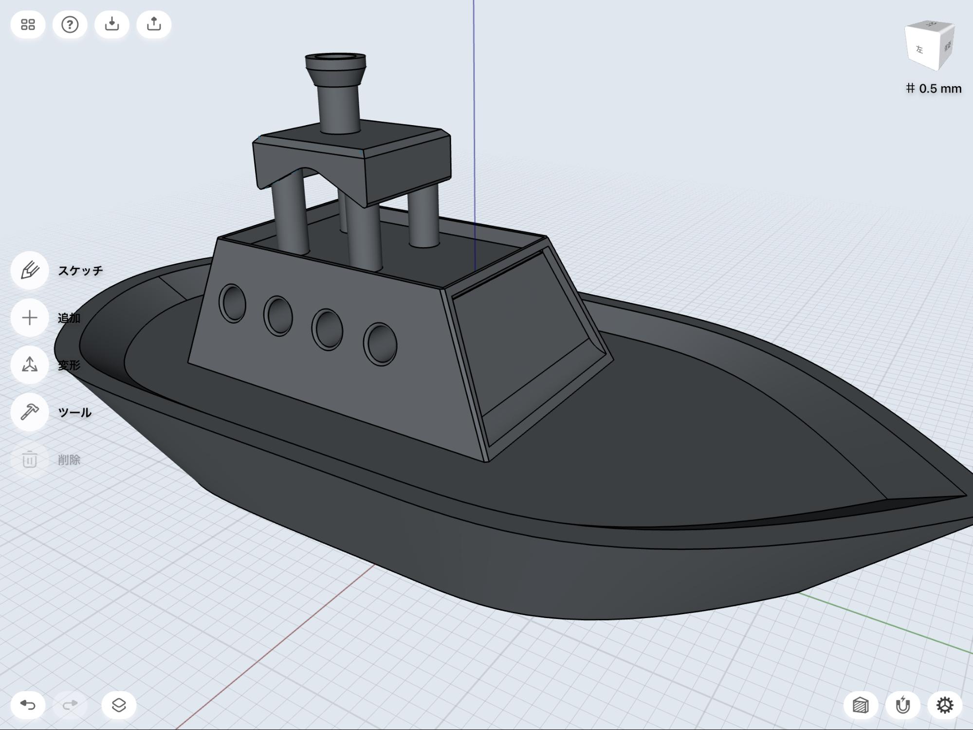Screen dimensions: 973x730
Task: Click the view orientation cube
Action: (930, 46)
